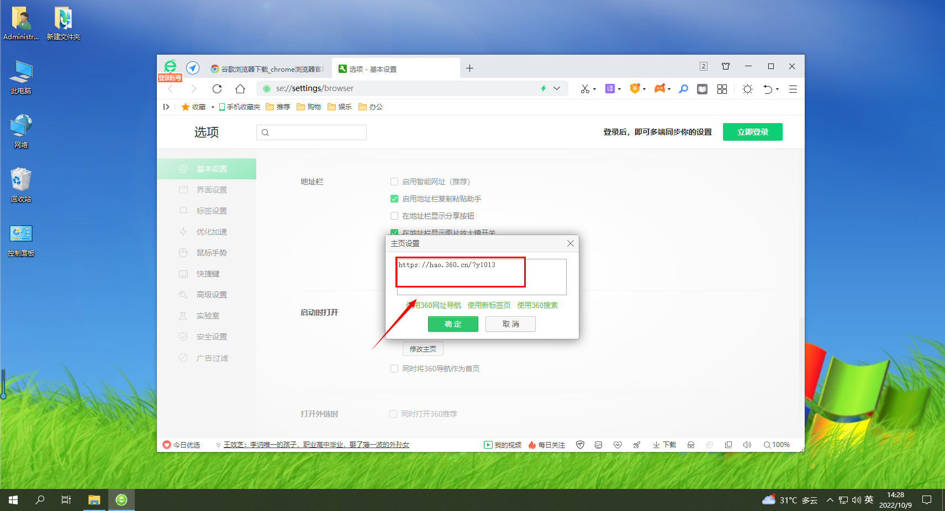Viewport: 945px width, 511px height.
Task: Uncheck 启用地址栏复制粘贴助手 checkbox
Action: (394, 199)
